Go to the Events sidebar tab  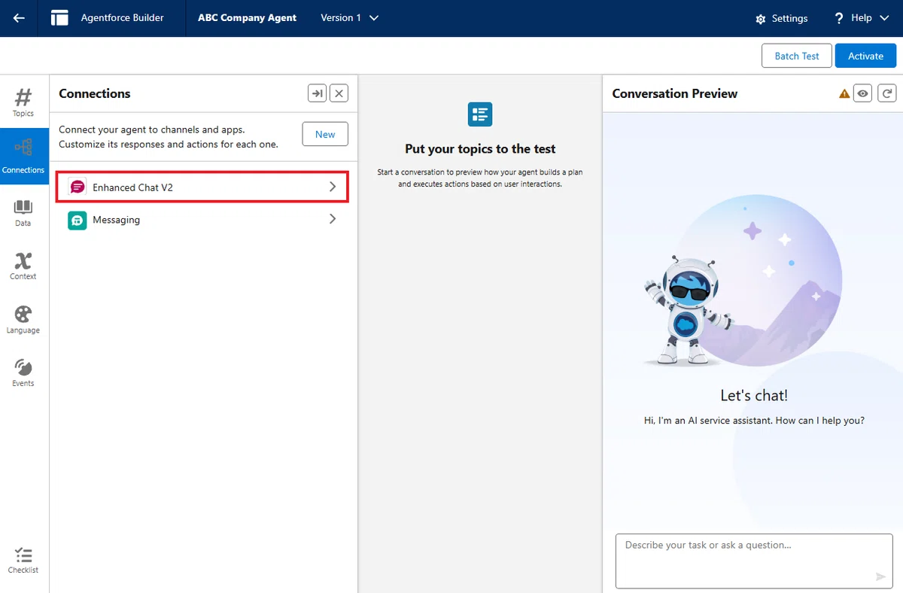(x=23, y=373)
